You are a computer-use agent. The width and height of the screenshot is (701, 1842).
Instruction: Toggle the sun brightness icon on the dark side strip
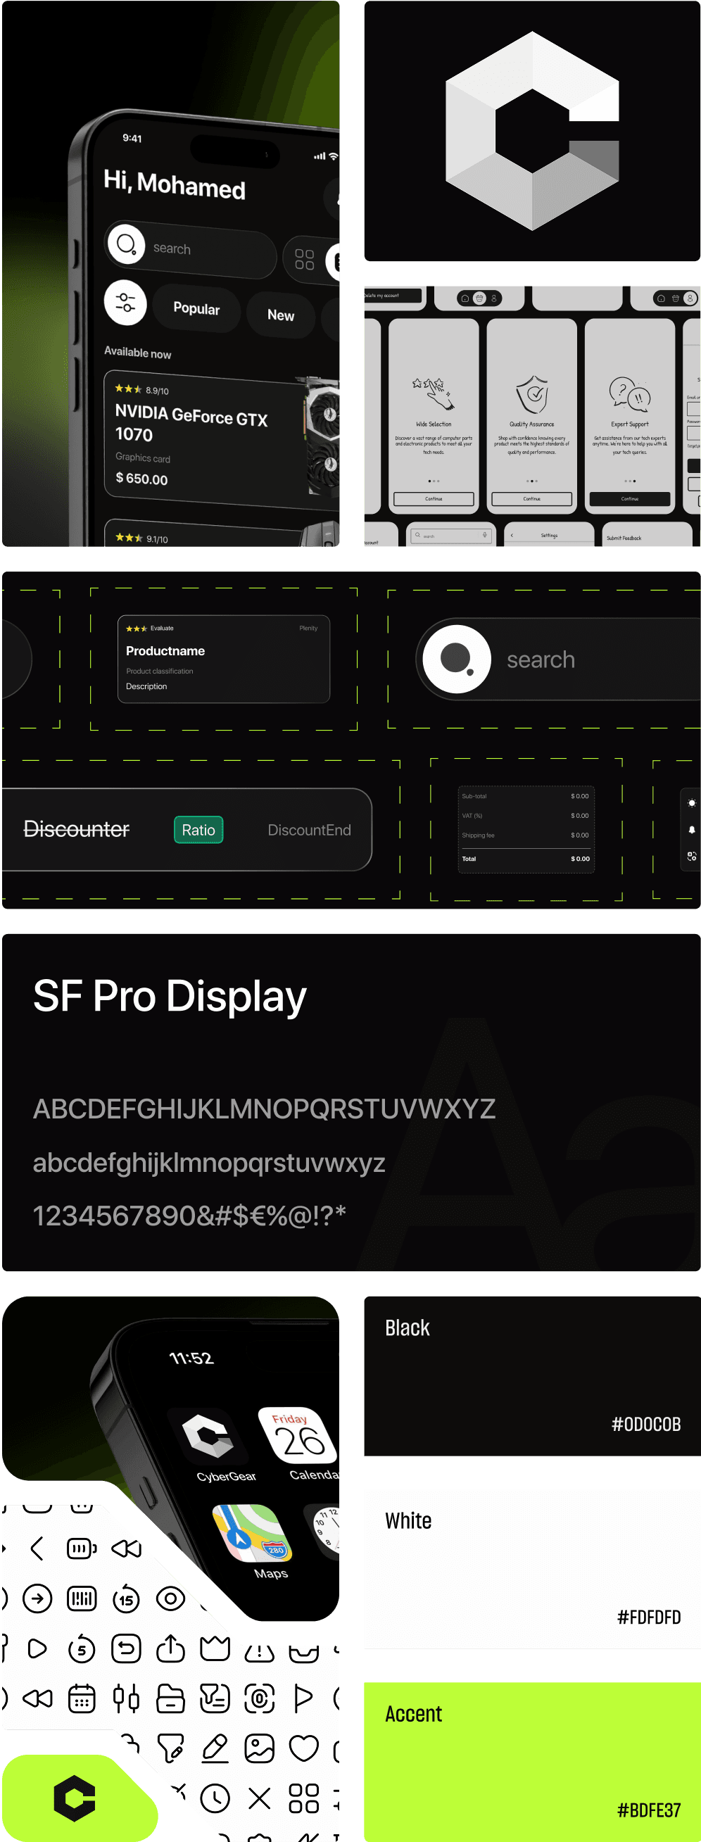[x=691, y=803]
